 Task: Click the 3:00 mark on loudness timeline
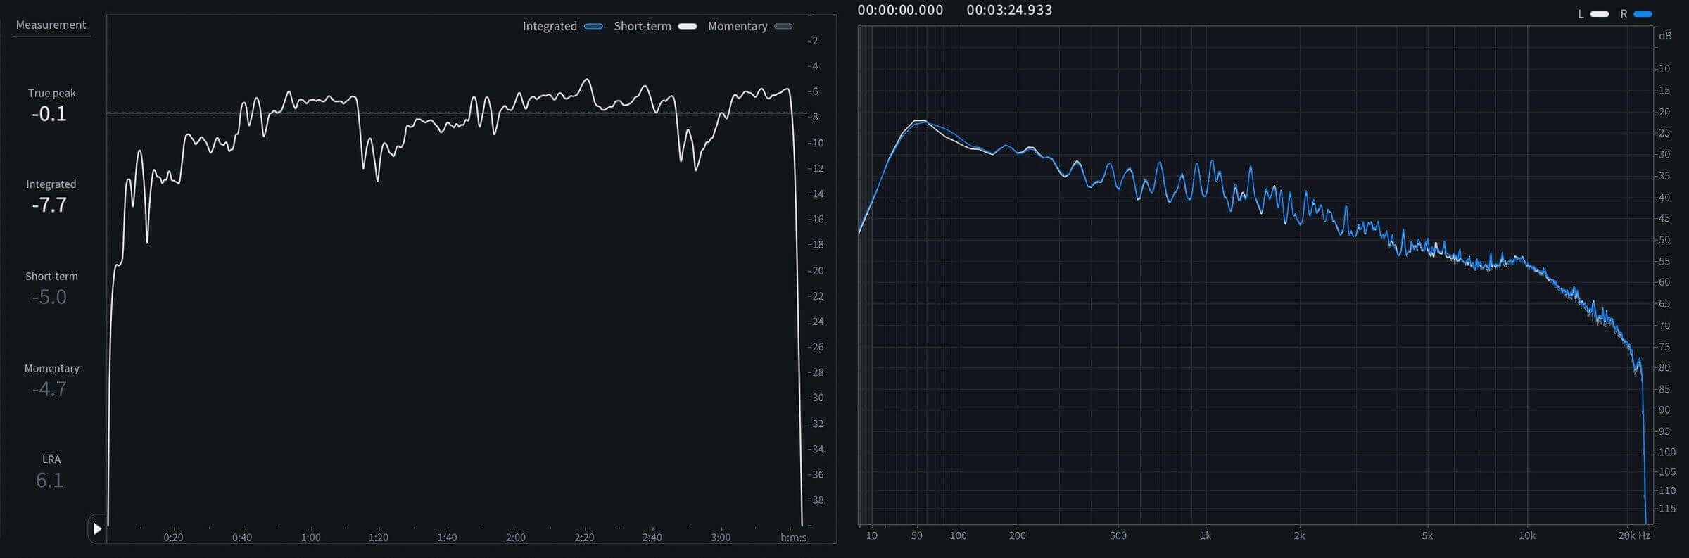[721, 538]
